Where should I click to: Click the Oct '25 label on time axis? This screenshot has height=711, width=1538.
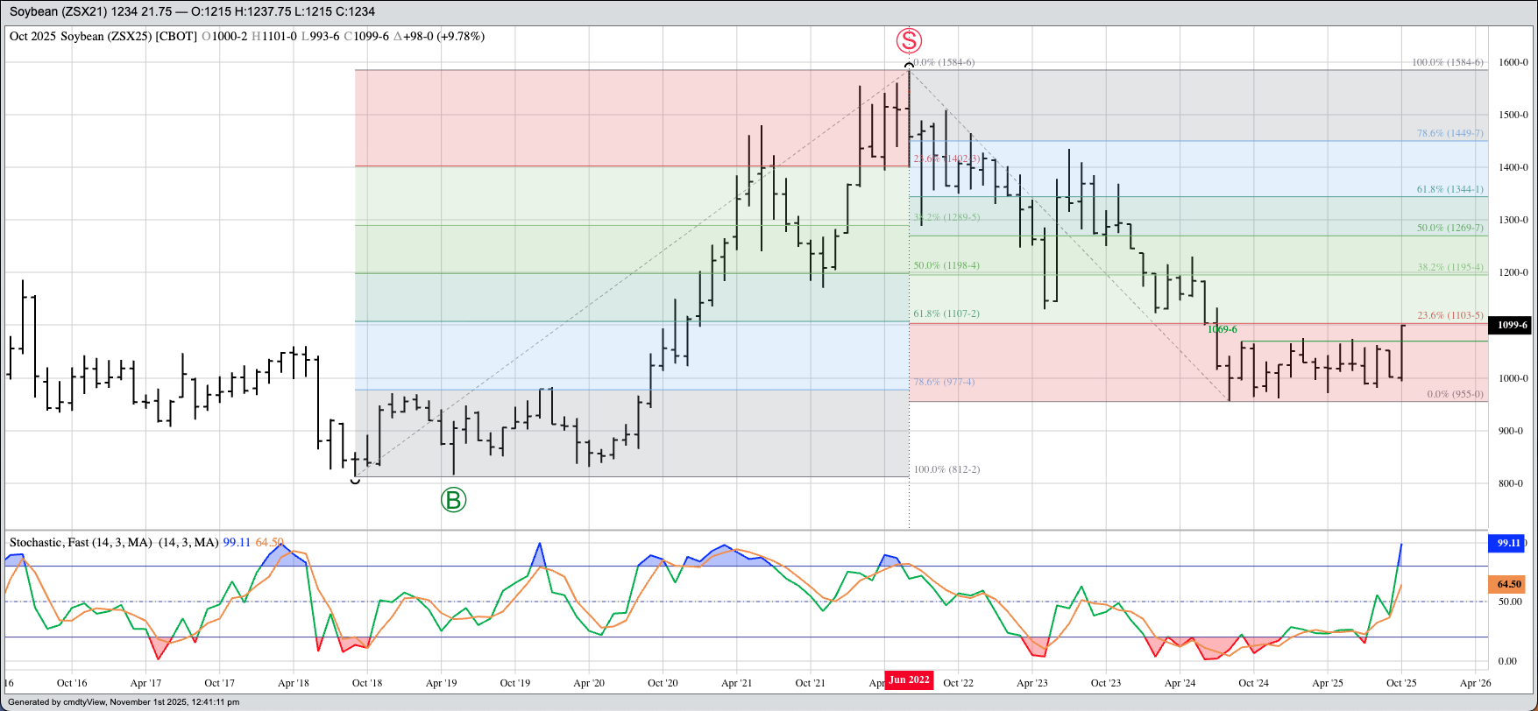[1401, 683]
